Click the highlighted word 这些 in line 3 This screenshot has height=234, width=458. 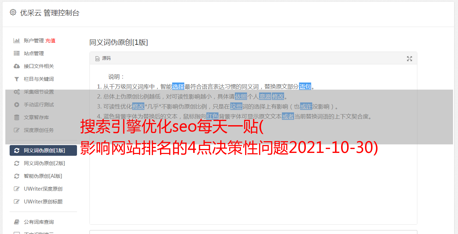click(x=236, y=106)
